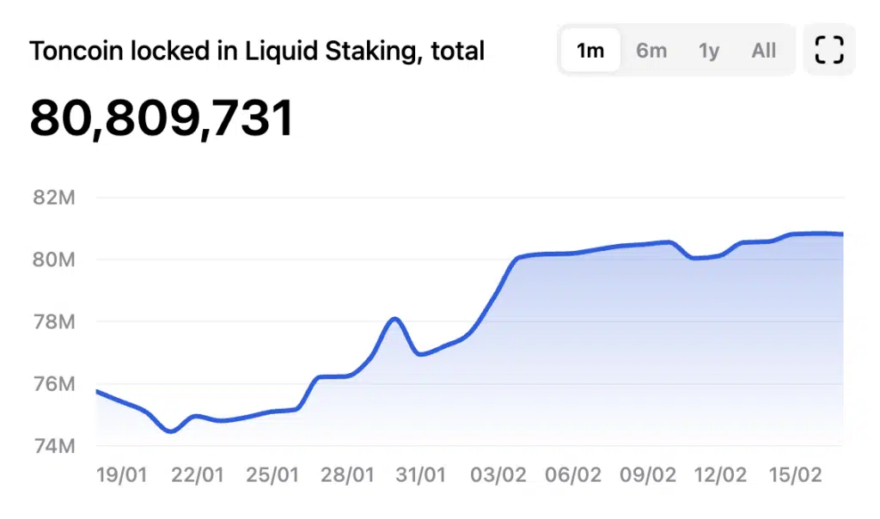880x519 pixels.
Task: Click the 82M y-axis label
Action: [x=54, y=198]
